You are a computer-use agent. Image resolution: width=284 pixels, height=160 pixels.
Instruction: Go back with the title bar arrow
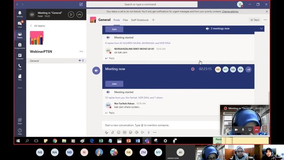[x=17, y=4]
